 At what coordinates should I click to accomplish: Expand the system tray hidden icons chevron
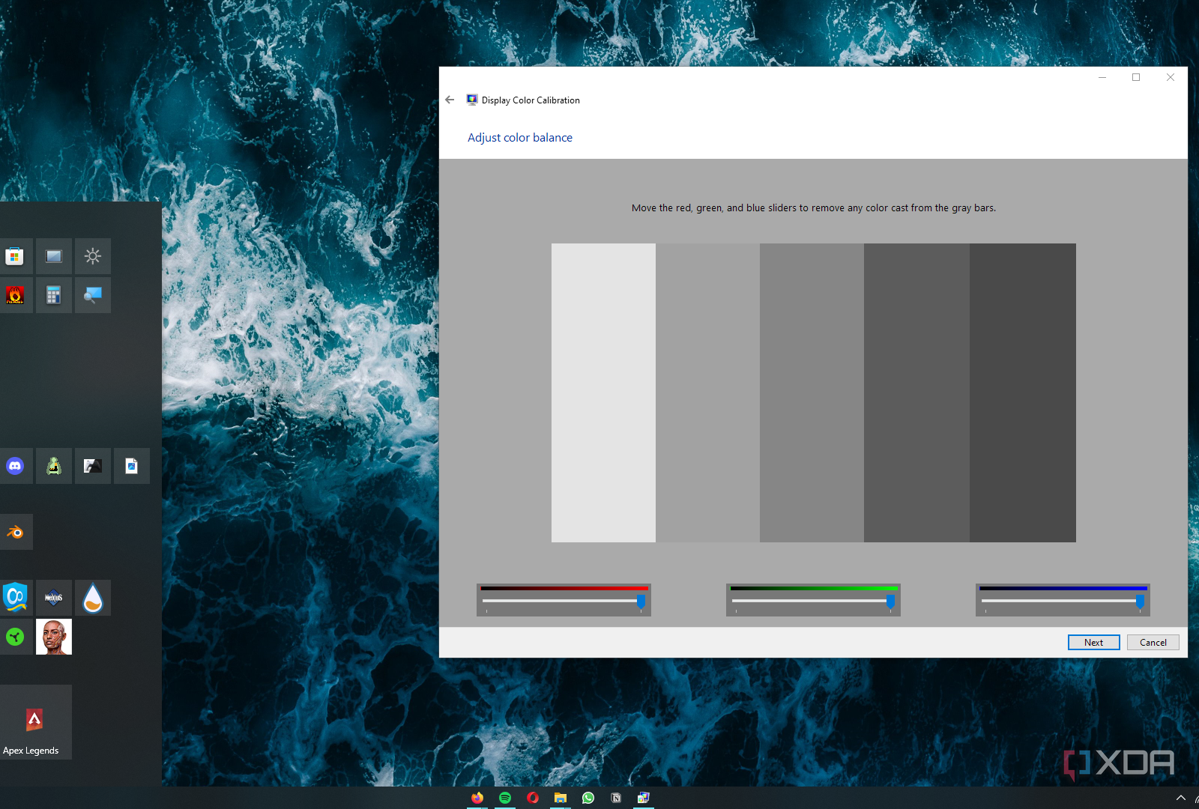coord(1181,798)
